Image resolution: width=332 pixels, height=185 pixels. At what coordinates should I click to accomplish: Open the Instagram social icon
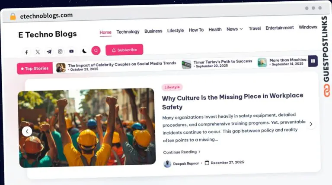(x=60, y=51)
